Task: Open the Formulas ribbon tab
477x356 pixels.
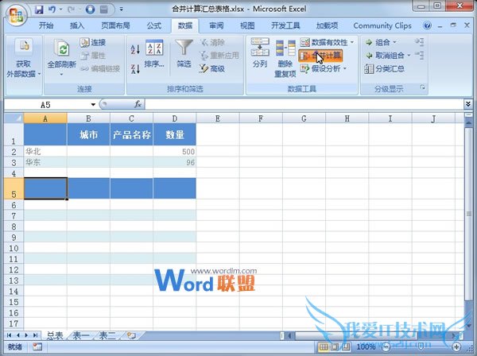Action: click(x=154, y=25)
